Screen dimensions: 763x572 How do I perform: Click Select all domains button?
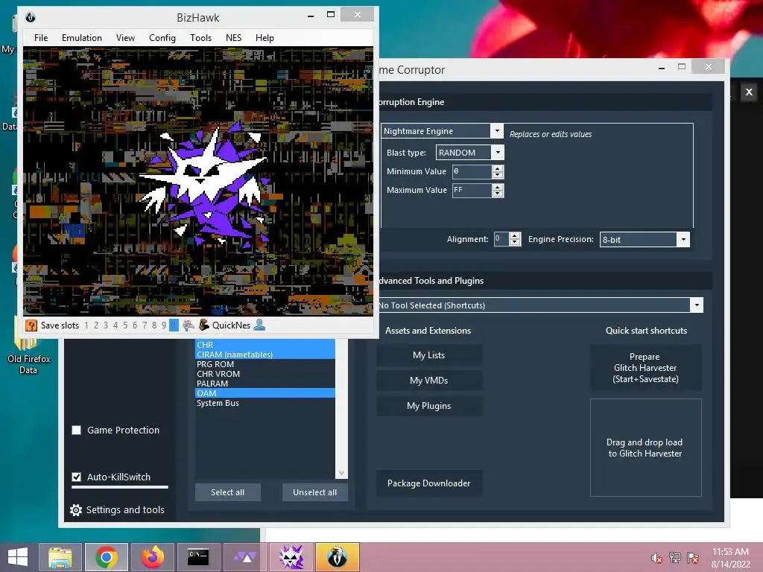228,492
